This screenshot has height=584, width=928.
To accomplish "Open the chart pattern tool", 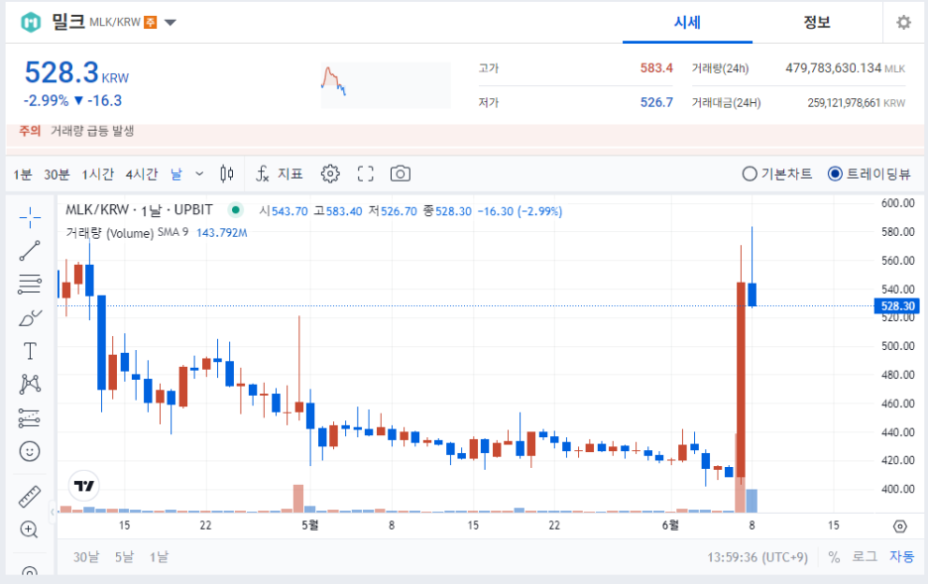I will [30, 385].
